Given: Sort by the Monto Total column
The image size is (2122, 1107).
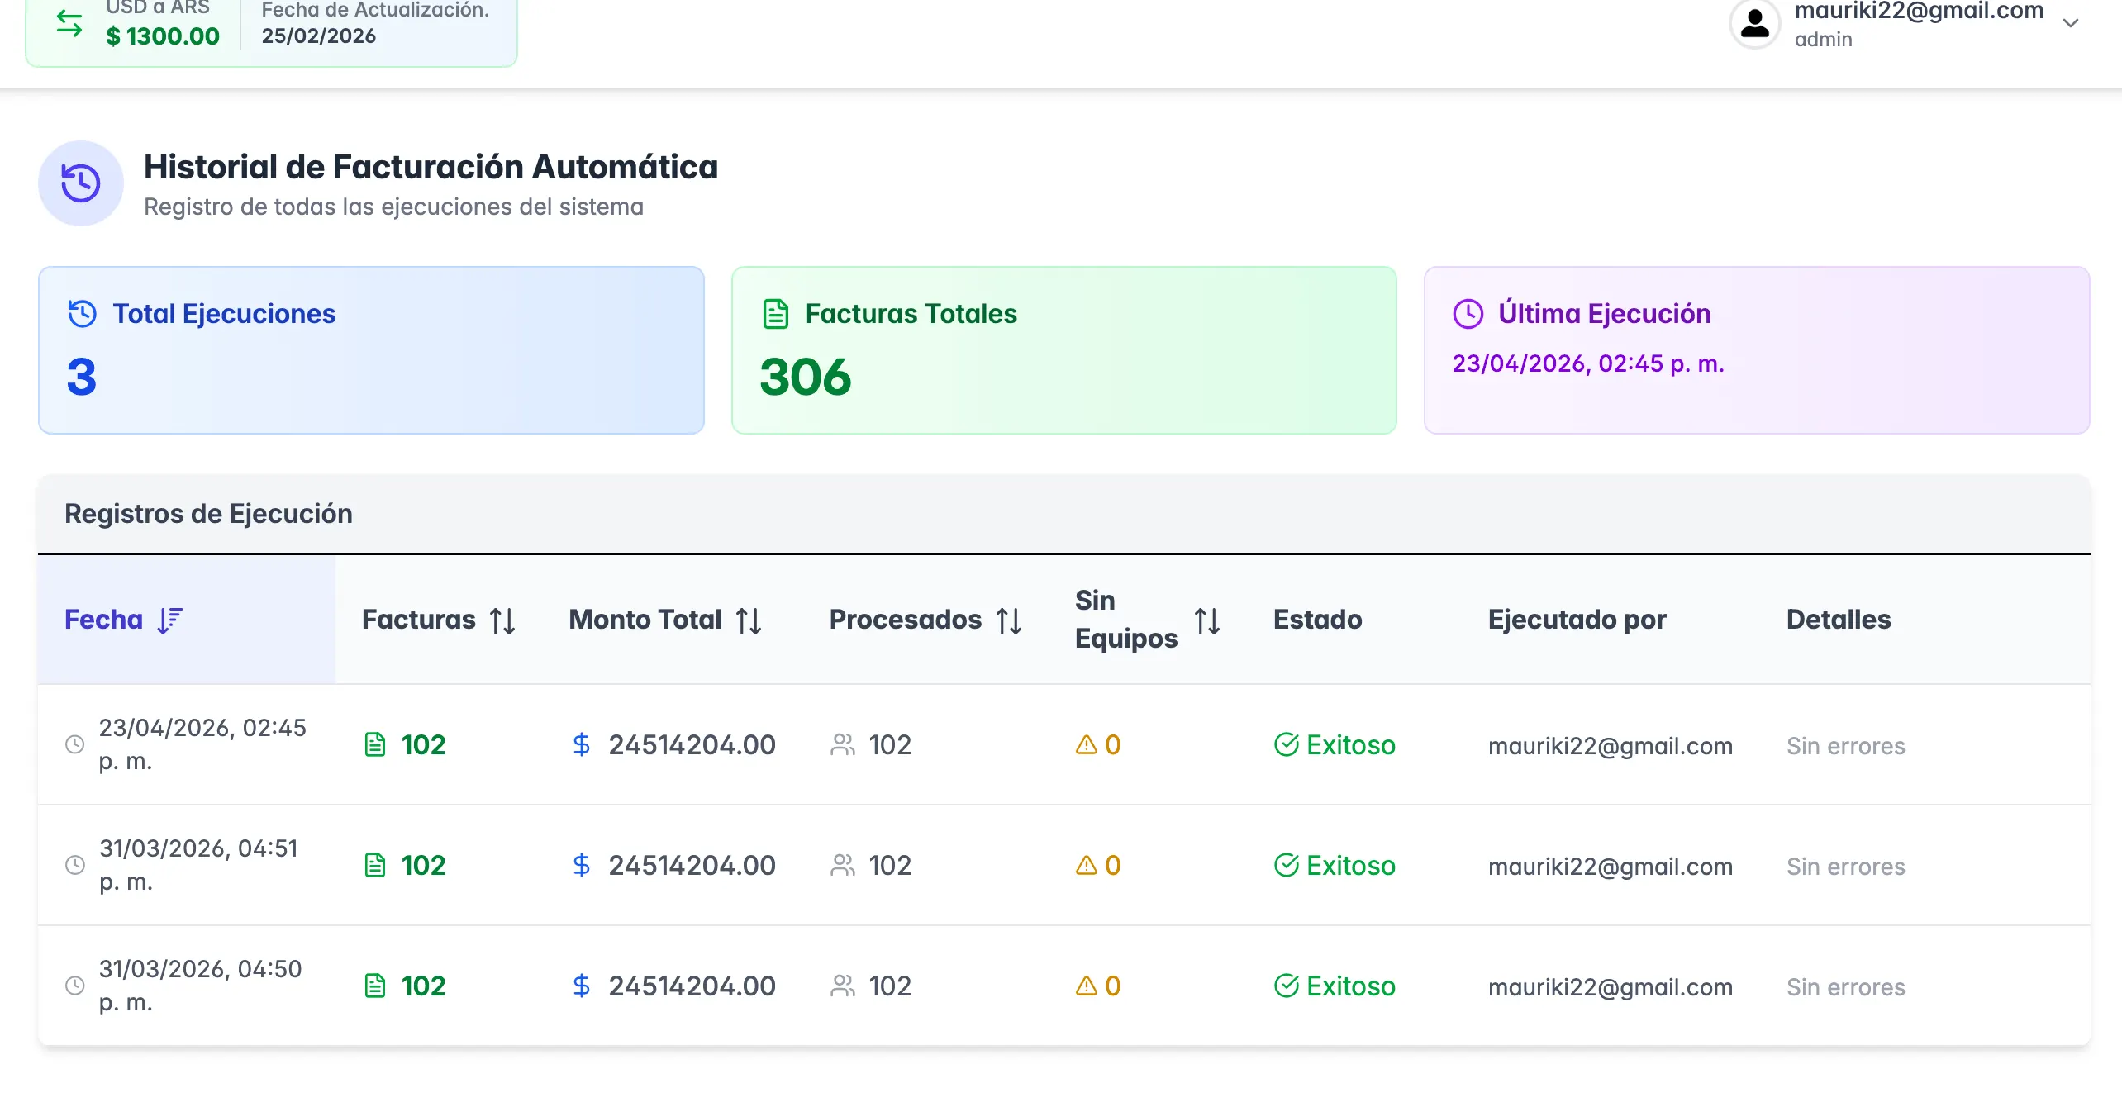Looking at the screenshot, I should click(749, 620).
